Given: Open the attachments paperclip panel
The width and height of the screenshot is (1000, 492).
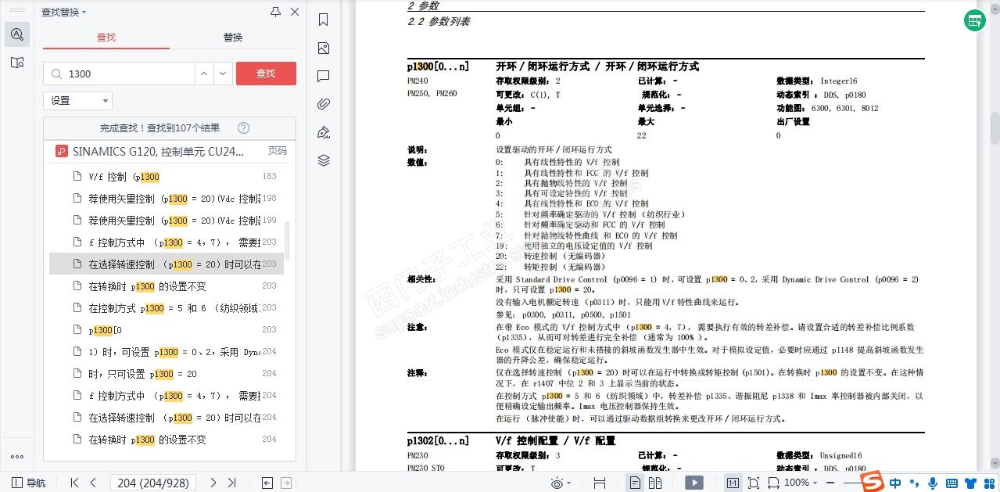Looking at the screenshot, I should pyautogui.click(x=324, y=104).
